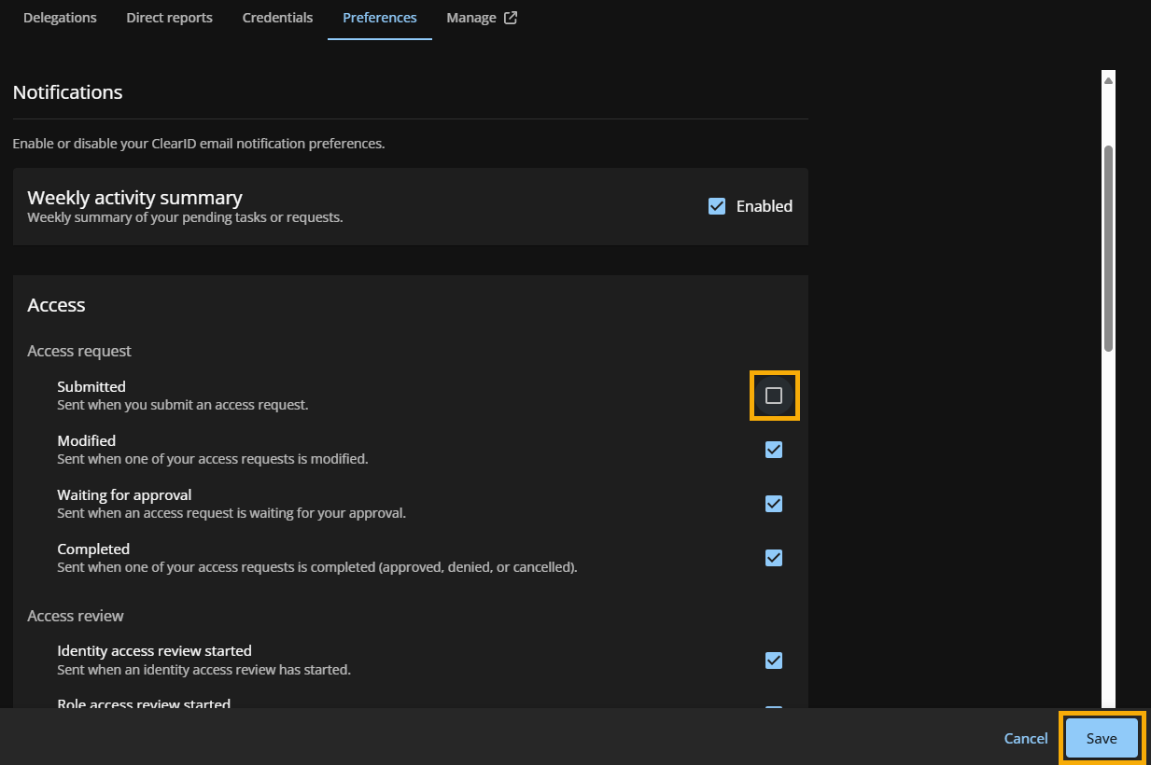Select the Preferences tab
Screen dimensions: 1151x765
(379, 17)
